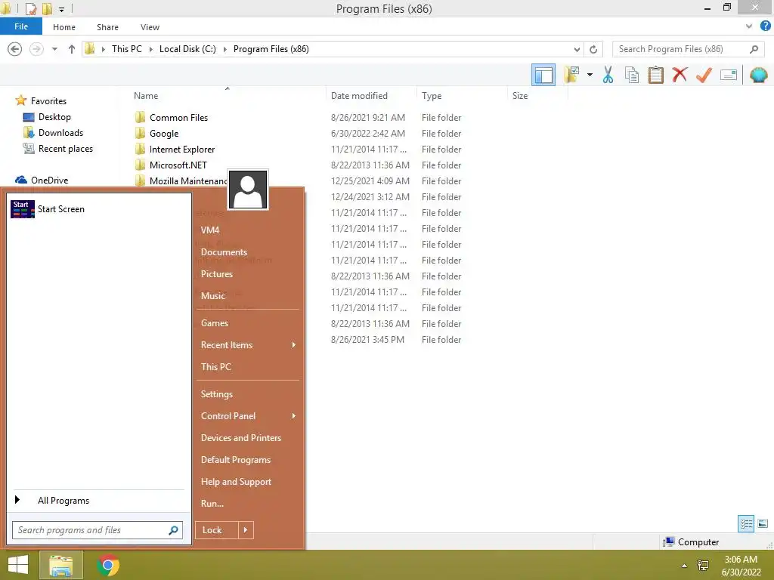Open Help and Support
The width and height of the screenshot is (774, 580).
point(236,481)
